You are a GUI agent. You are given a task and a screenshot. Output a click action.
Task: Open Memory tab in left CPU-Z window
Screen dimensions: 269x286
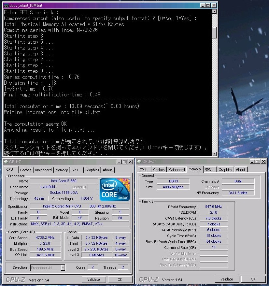(62, 170)
